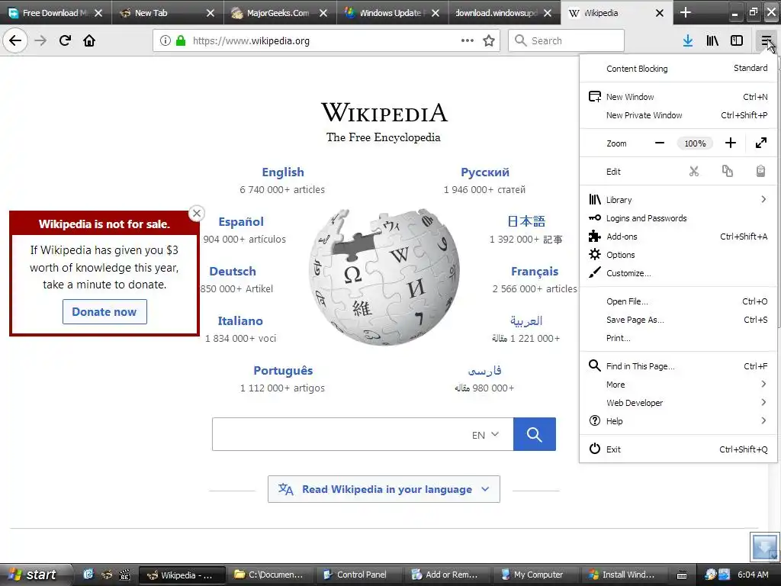The width and height of the screenshot is (781, 586).
Task: Expand the Library submenu
Action: point(678,200)
